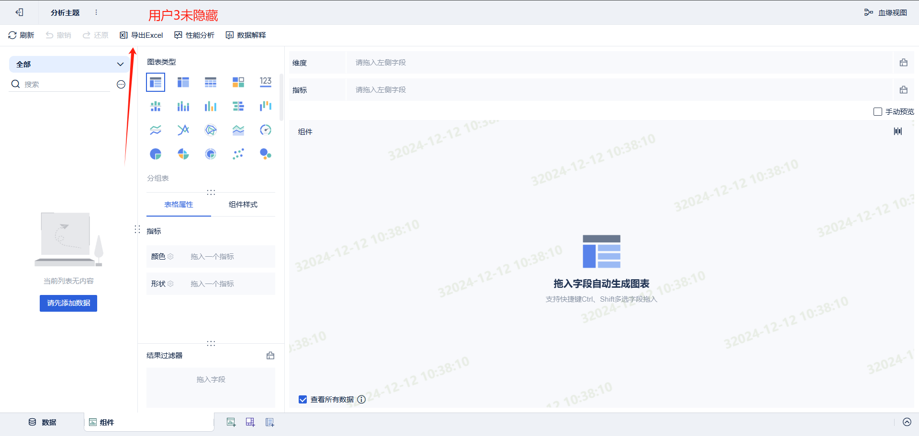Select the pie chart type icon
The image size is (919, 436).
tap(156, 154)
